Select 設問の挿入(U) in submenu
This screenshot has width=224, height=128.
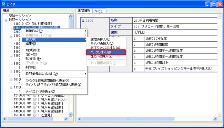pyautogui.click(x=106, y=39)
